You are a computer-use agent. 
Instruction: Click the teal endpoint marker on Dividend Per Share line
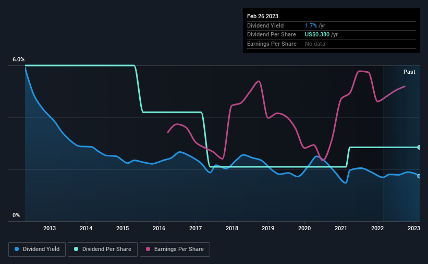[x=419, y=148]
